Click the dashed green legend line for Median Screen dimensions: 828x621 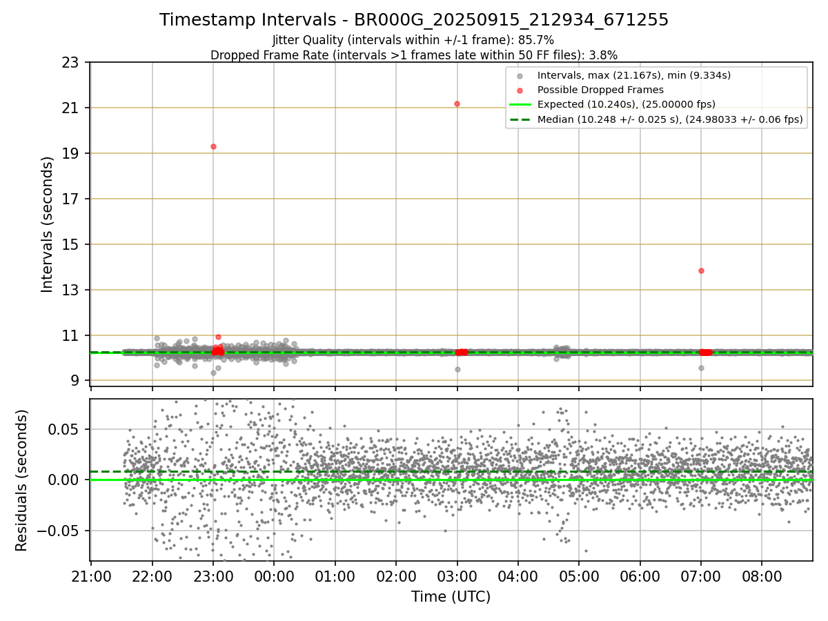click(520, 119)
